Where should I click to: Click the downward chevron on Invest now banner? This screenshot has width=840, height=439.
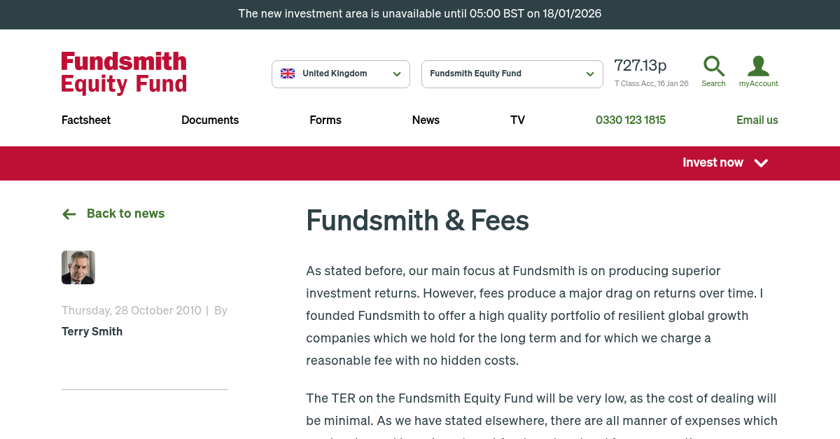761,163
